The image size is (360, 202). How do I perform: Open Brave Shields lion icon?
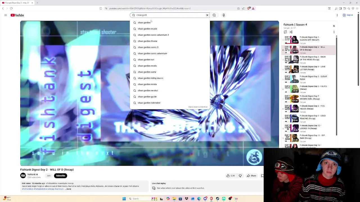(x=249, y=8)
